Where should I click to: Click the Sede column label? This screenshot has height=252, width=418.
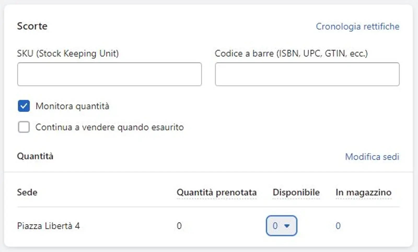(27, 192)
